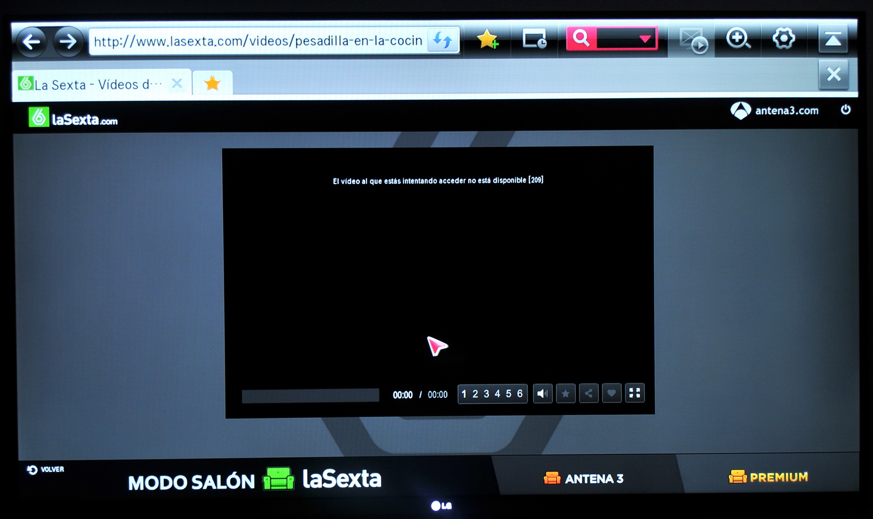This screenshot has height=519, width=873.
Task: Go back to the previous page
Action: 32,42
